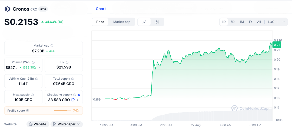Click the #23 rank badge
This screenshot has height=127, width=292.
[x=43, y=9]
